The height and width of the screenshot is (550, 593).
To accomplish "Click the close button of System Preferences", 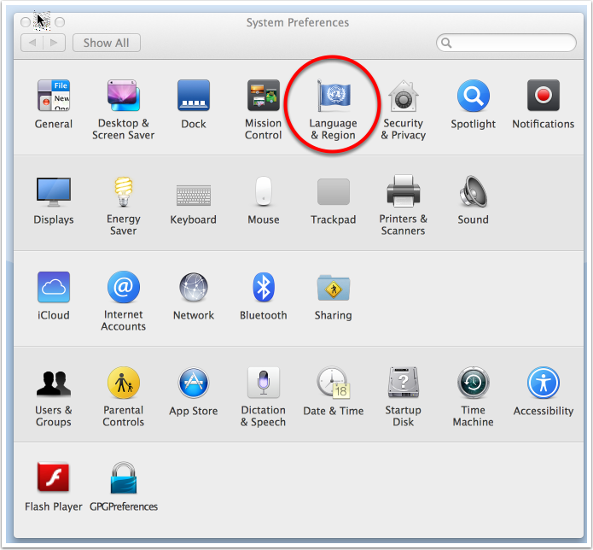I will coord(26,22).
